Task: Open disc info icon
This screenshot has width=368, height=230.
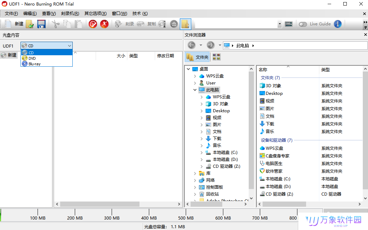Action: point(162,24)
